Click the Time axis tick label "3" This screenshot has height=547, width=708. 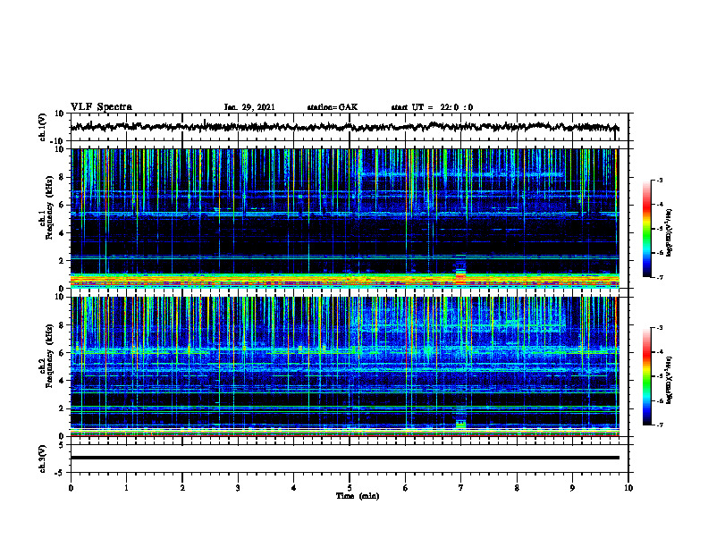coord(238,488)
